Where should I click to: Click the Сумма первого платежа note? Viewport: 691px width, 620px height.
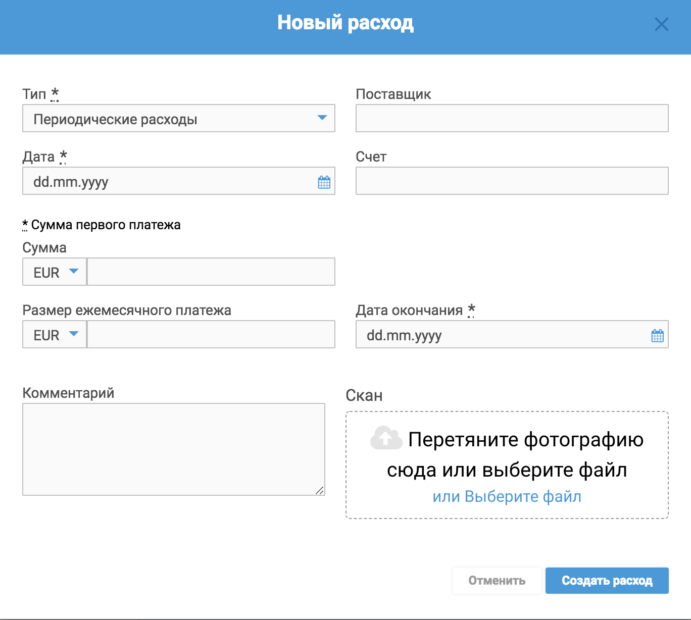[x=102, y=225]
